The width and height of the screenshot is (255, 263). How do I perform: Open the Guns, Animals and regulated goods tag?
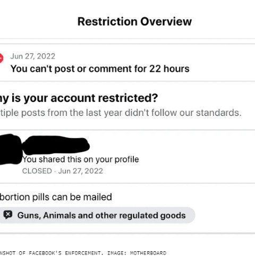pos(97,215)
